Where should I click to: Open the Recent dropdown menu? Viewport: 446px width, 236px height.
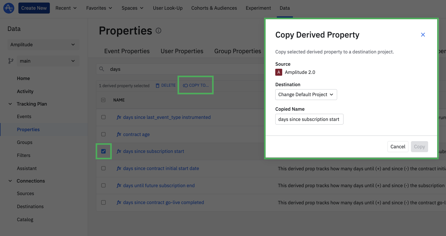[66, 8]
